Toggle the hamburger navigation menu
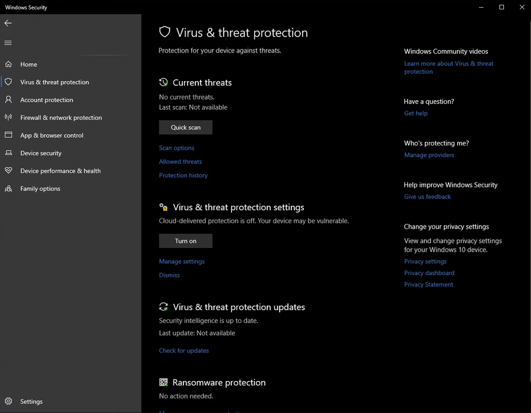Image resolution: width=531 pixels, height=413 pixels. (x=8, y=43)
